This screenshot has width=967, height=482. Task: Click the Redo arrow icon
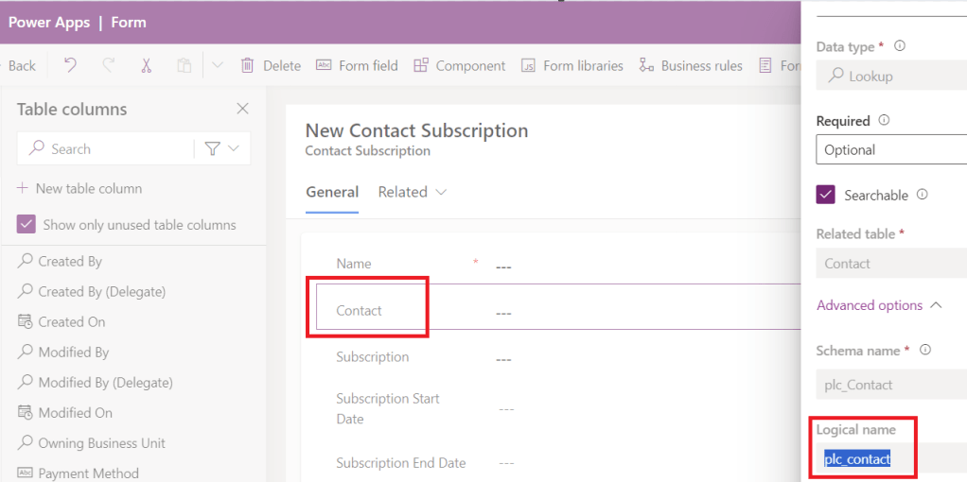point(108,65)
